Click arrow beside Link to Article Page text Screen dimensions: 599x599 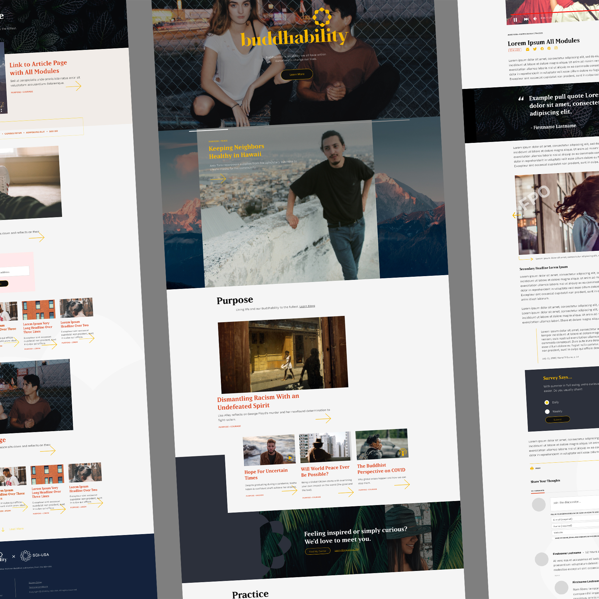point(74,86)
